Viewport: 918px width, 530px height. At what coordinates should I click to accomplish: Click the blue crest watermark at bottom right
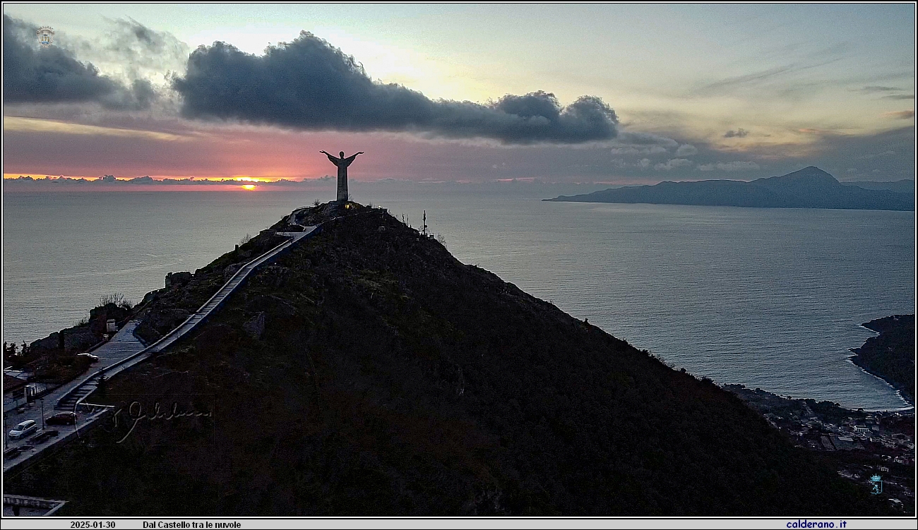(x=876, y=484)
